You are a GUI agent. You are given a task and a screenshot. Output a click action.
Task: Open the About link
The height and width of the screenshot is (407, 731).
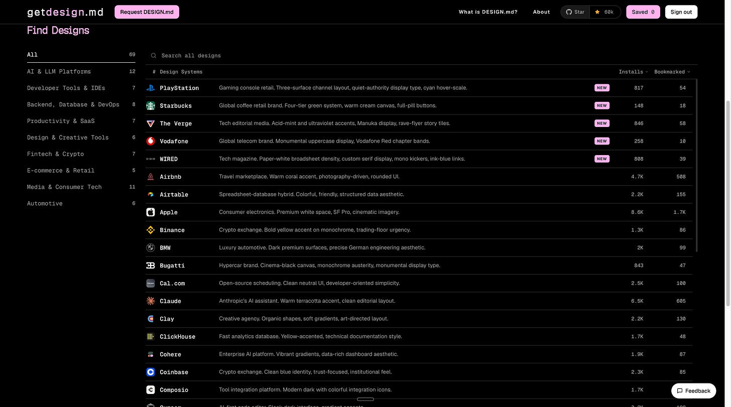542,12
